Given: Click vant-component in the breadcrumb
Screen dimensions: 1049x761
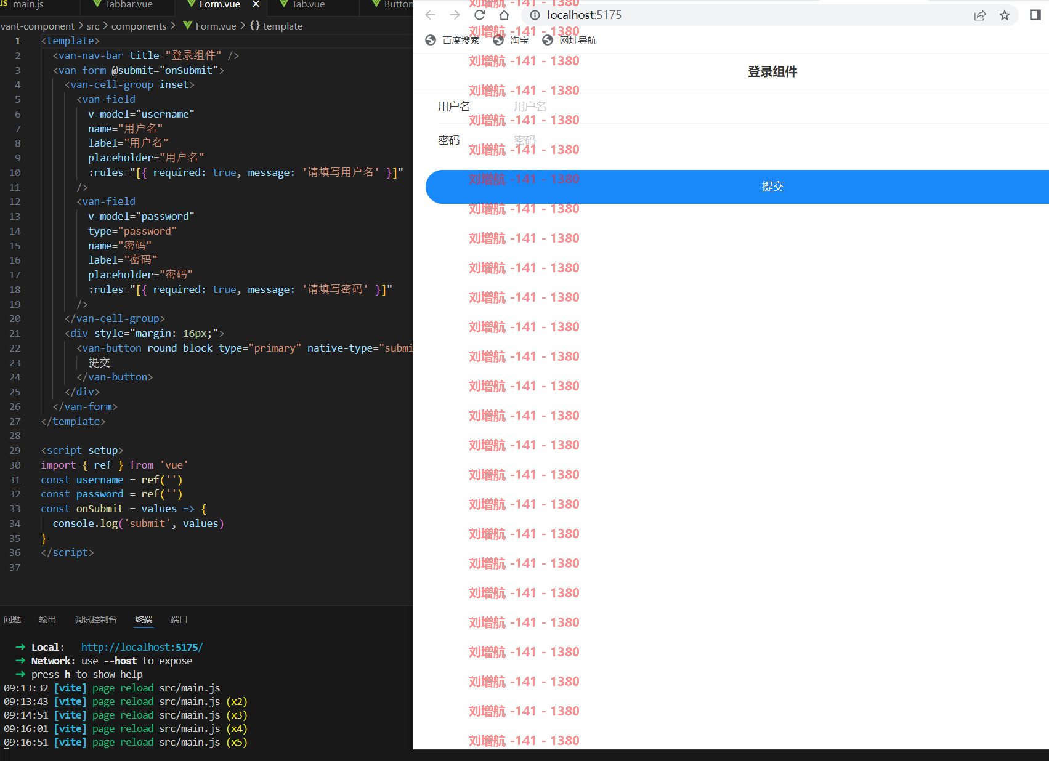Looking at the screenshot, I should coord(38,26).
